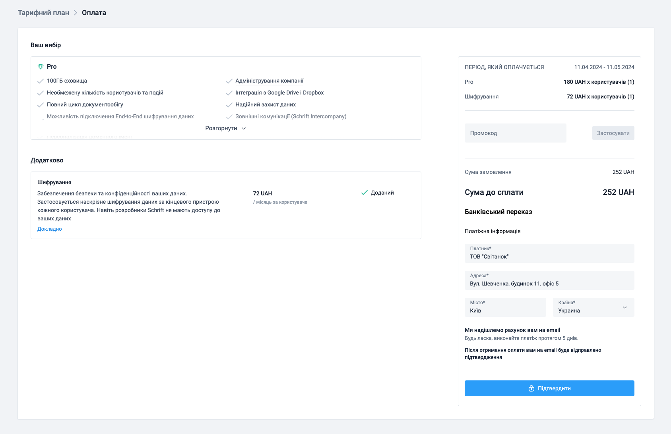The width and height of the screenshot is (671, 434).
Task: Click the breadcrumb arrow separator icon
Action: pos(76,13)
